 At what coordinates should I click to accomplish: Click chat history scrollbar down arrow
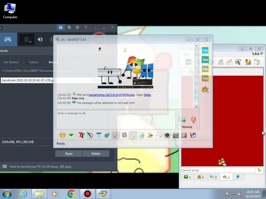[x=196, y=107]
